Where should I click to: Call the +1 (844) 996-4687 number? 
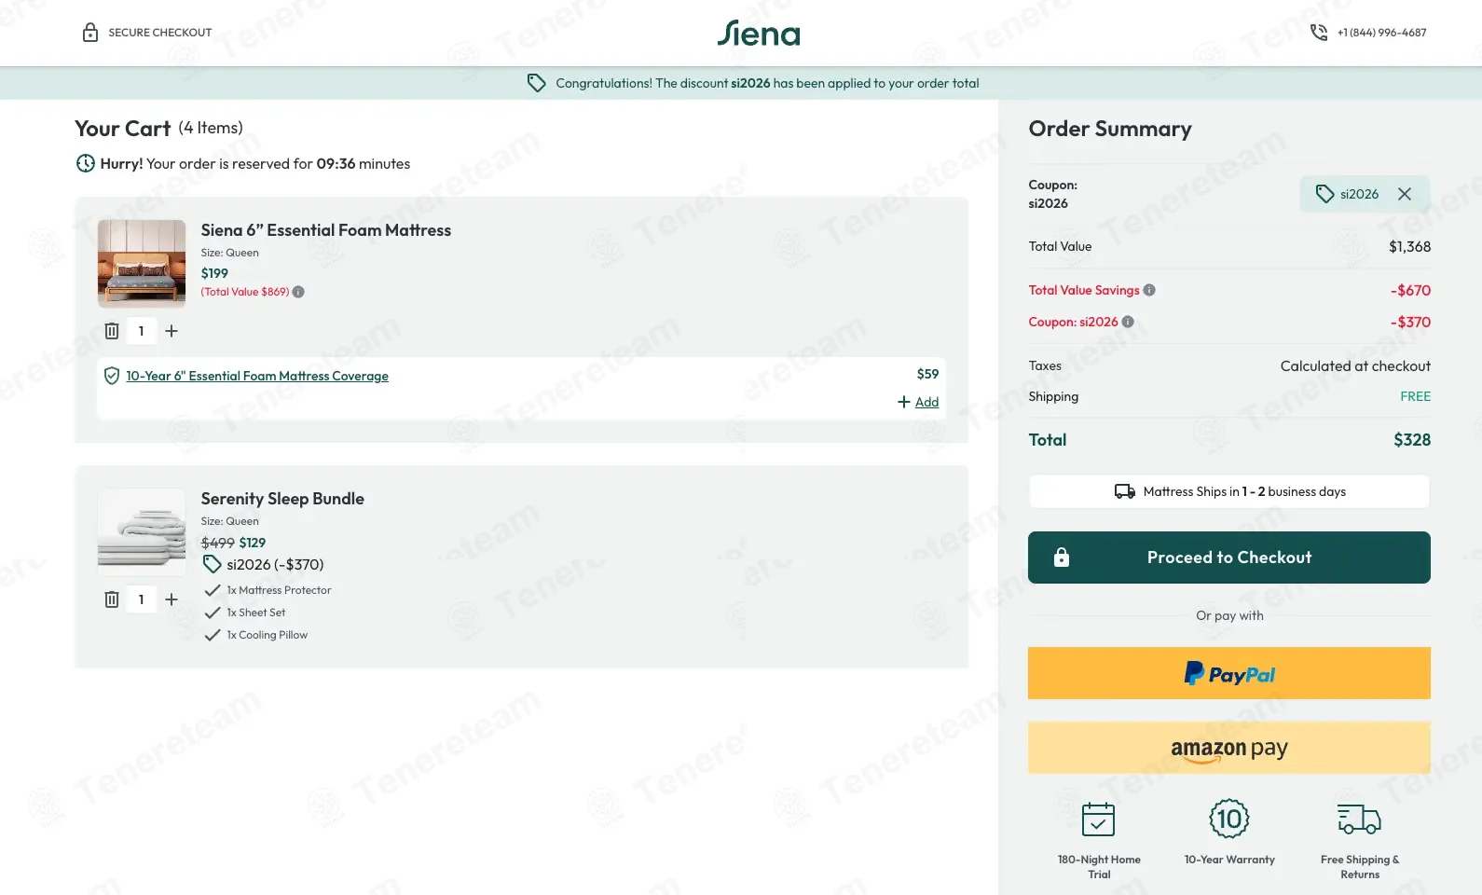coord(1381,33)
